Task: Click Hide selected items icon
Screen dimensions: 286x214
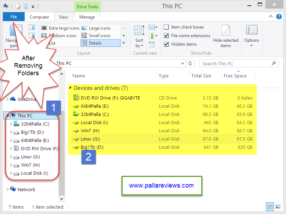Action: [x=226, y=31]
